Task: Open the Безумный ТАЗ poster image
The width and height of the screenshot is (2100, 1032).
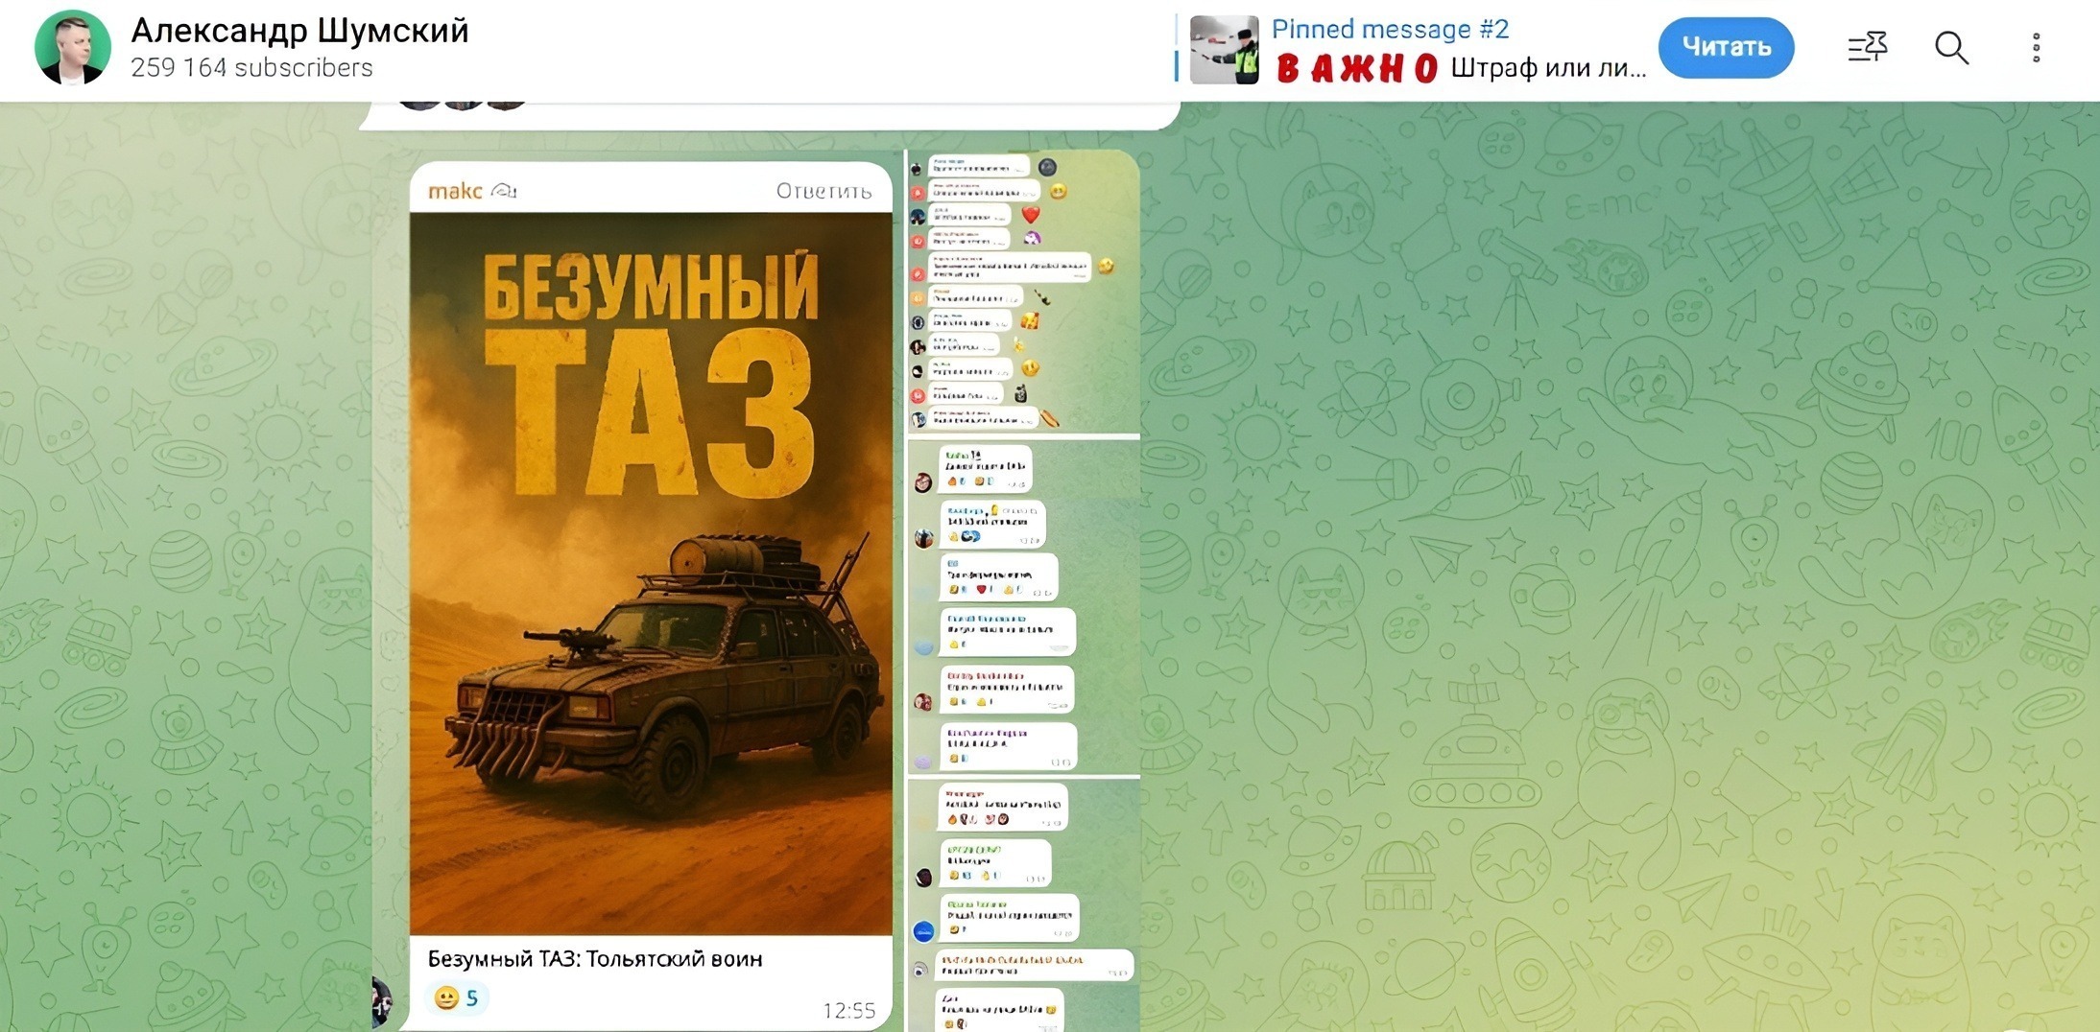Action: (x=651, y=573)
